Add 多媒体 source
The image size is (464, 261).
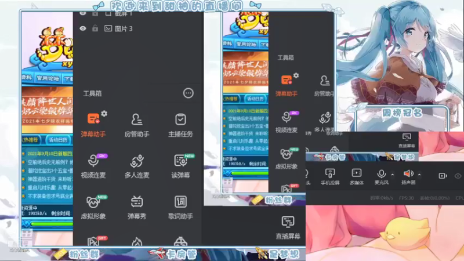click(x=357, y=176)
